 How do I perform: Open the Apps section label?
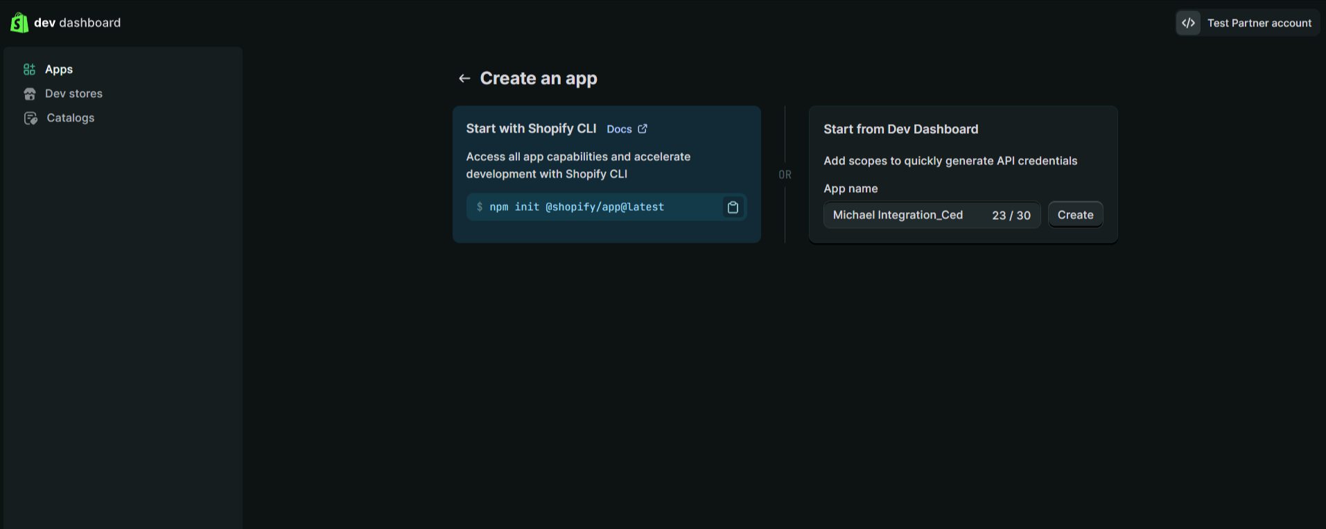pyautogui.click(x=59, y=69)
